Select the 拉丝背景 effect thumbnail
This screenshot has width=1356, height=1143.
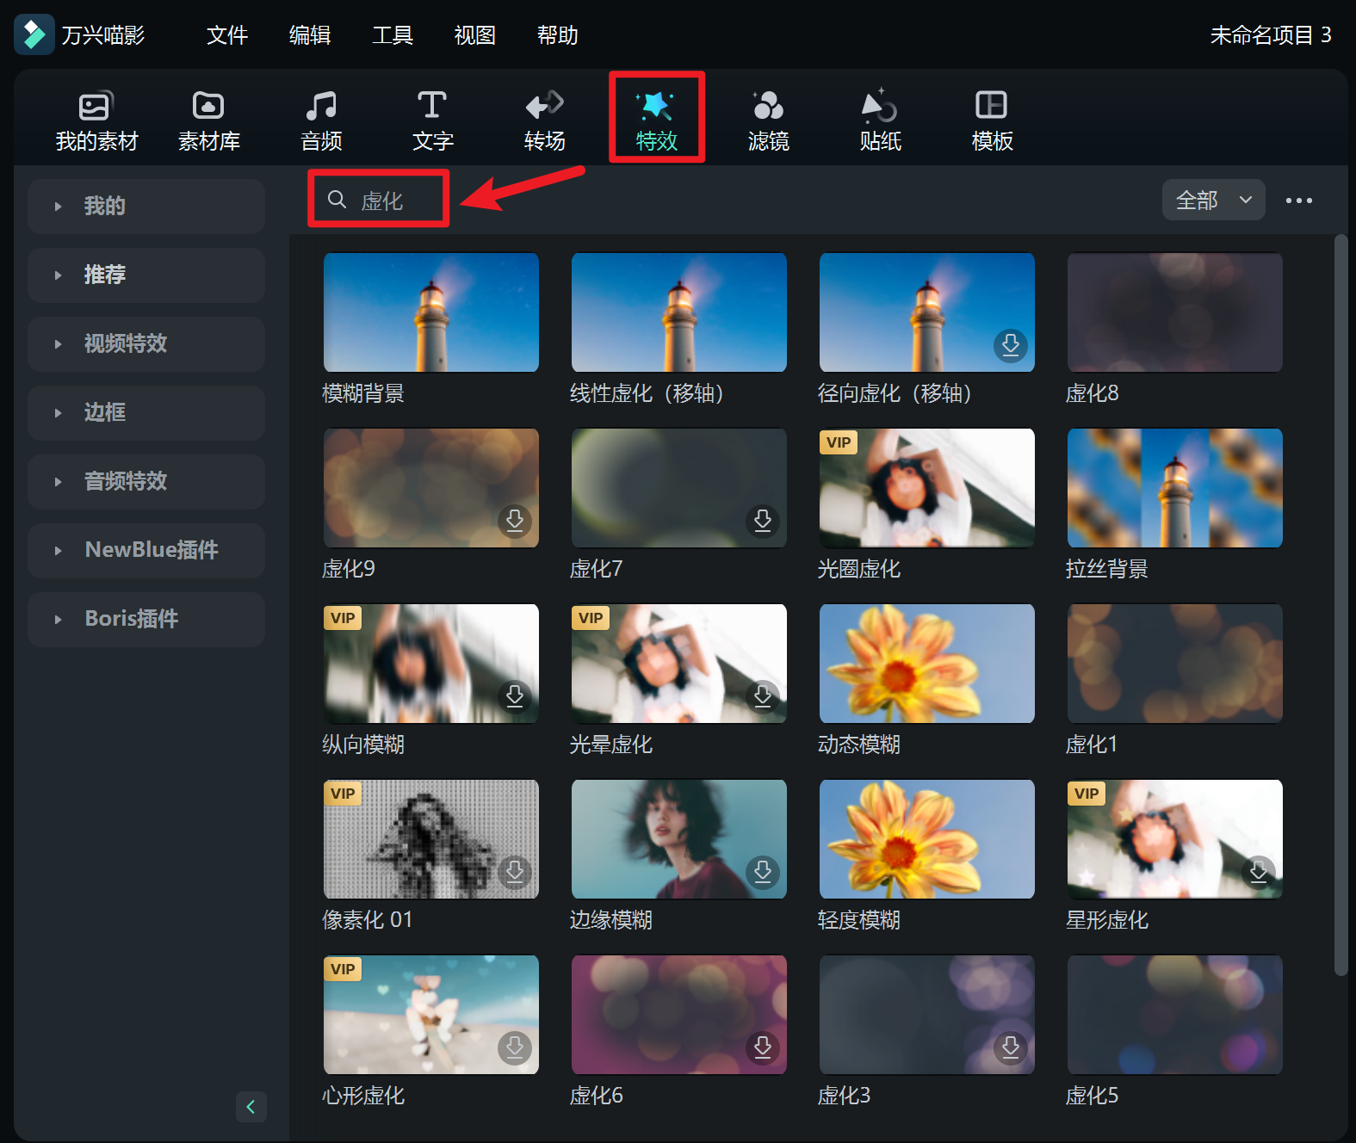point(1175,487)
